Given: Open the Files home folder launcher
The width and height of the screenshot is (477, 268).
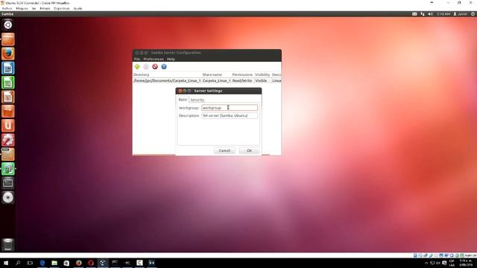Looking at the screenshot, I should [8, 39].
